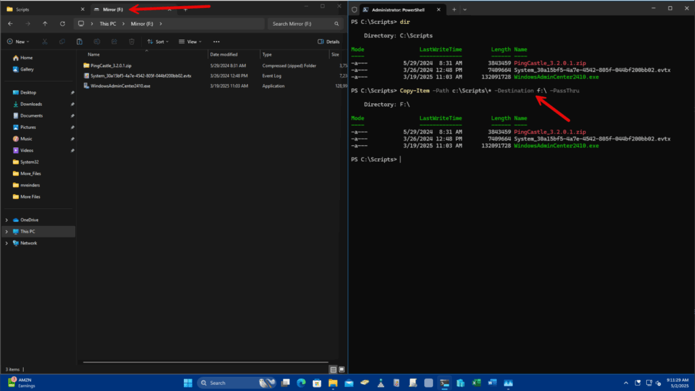Expand OneDrive in navigation pane

[7, 220]
